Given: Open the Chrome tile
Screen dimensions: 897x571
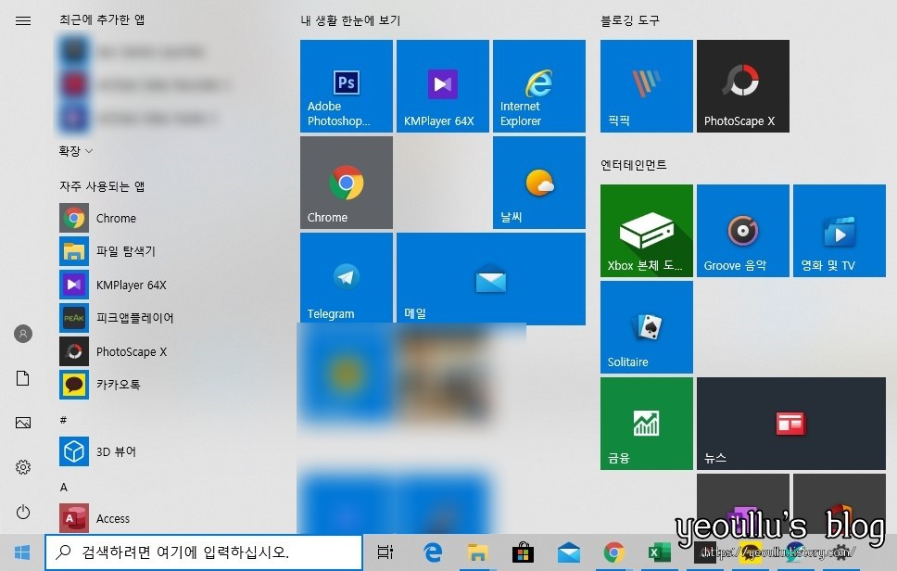Looking at the screenshot, I should (x=346, y=183).
